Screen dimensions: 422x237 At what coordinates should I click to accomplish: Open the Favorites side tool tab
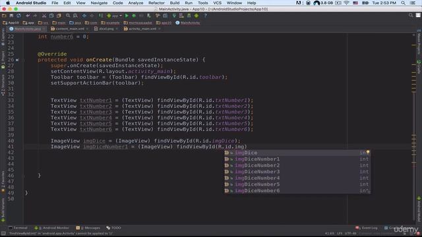pos(3,182)
